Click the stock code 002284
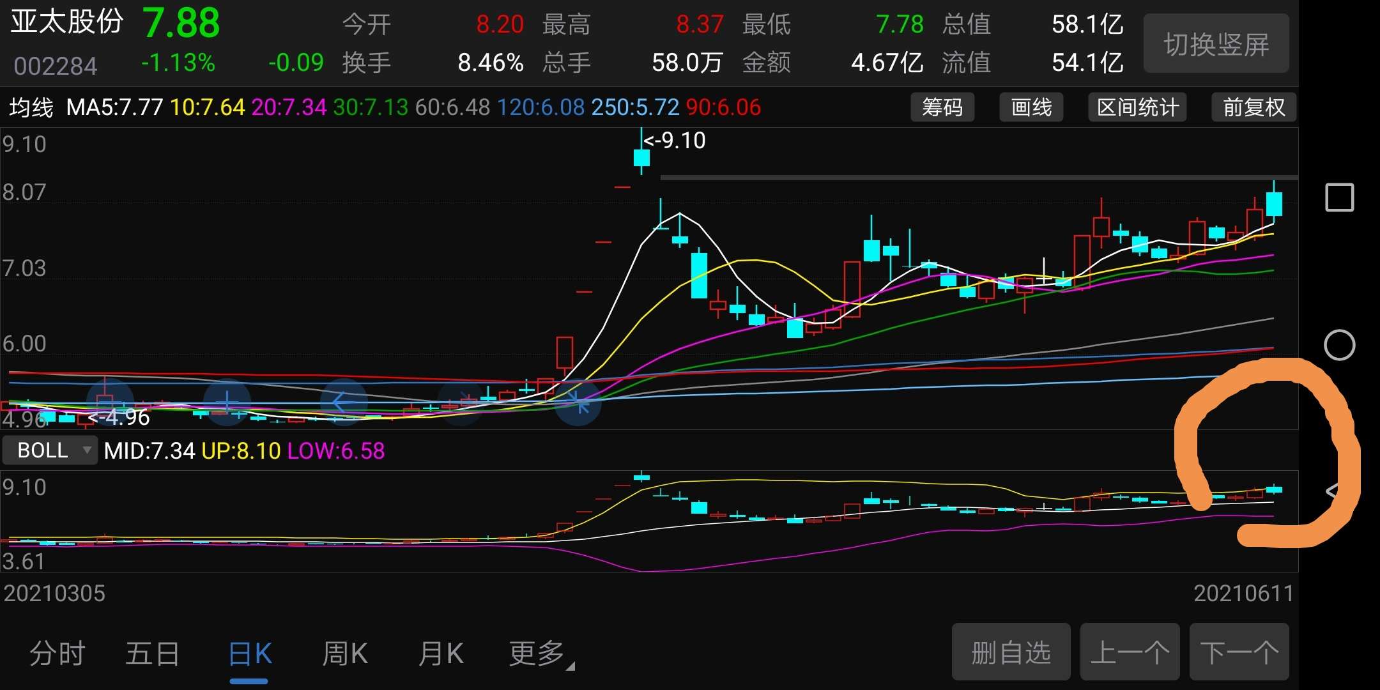The image size is (1380, 690). [56, 65]
